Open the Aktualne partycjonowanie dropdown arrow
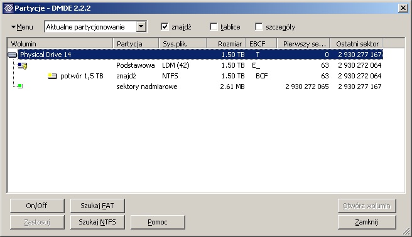 click(141, 26)
